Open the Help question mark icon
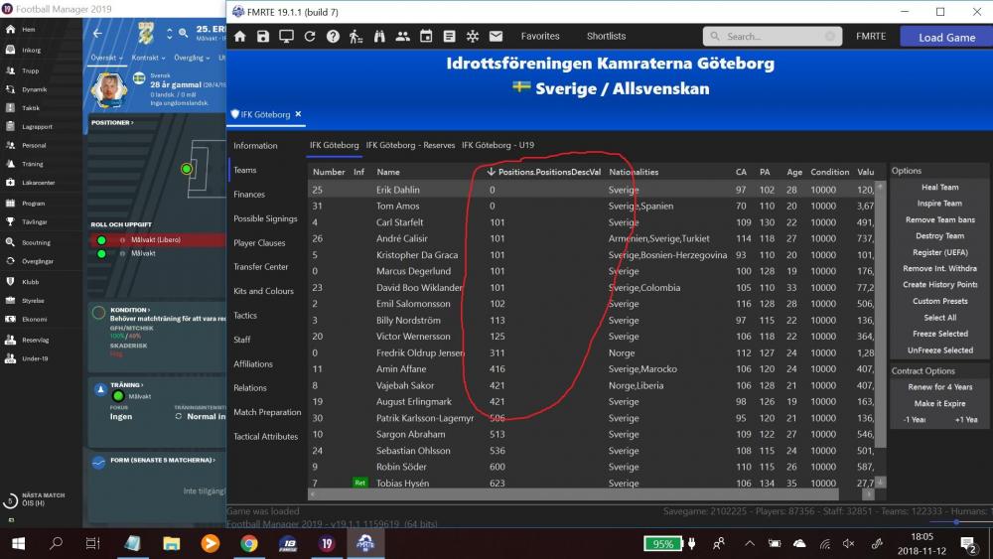Viewport: 993px width, 559px height. [333, 37]
